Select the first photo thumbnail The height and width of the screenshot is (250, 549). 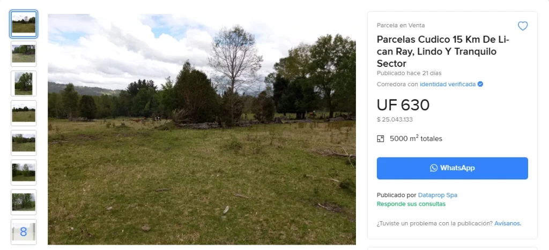point(24,24)
